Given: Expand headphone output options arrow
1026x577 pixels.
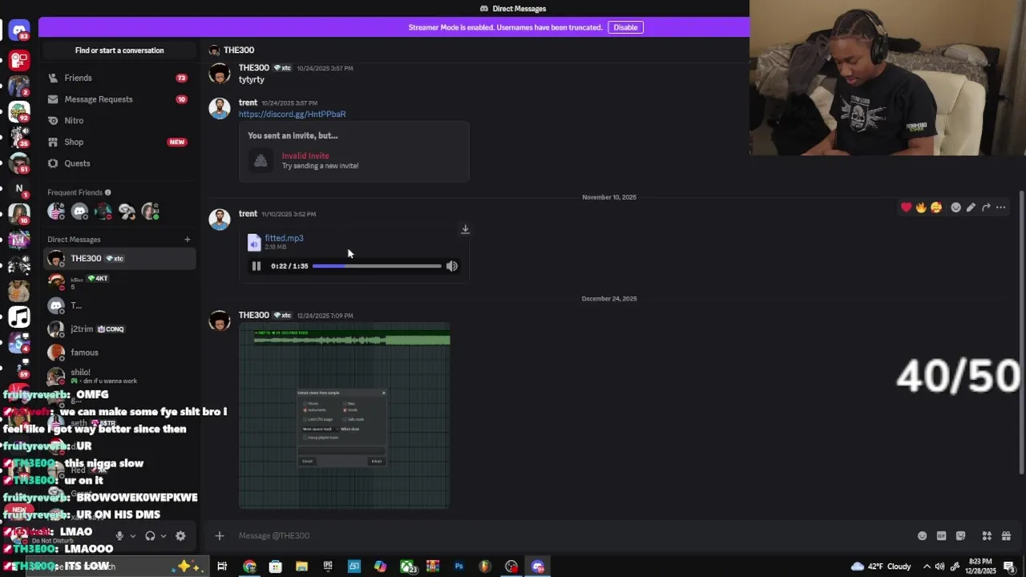Looking at the screenshot, I should [163, 536].
